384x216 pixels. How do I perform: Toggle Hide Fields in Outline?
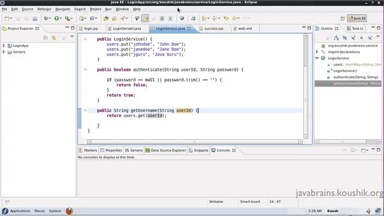pyautogui.click(x=345, y=38)
